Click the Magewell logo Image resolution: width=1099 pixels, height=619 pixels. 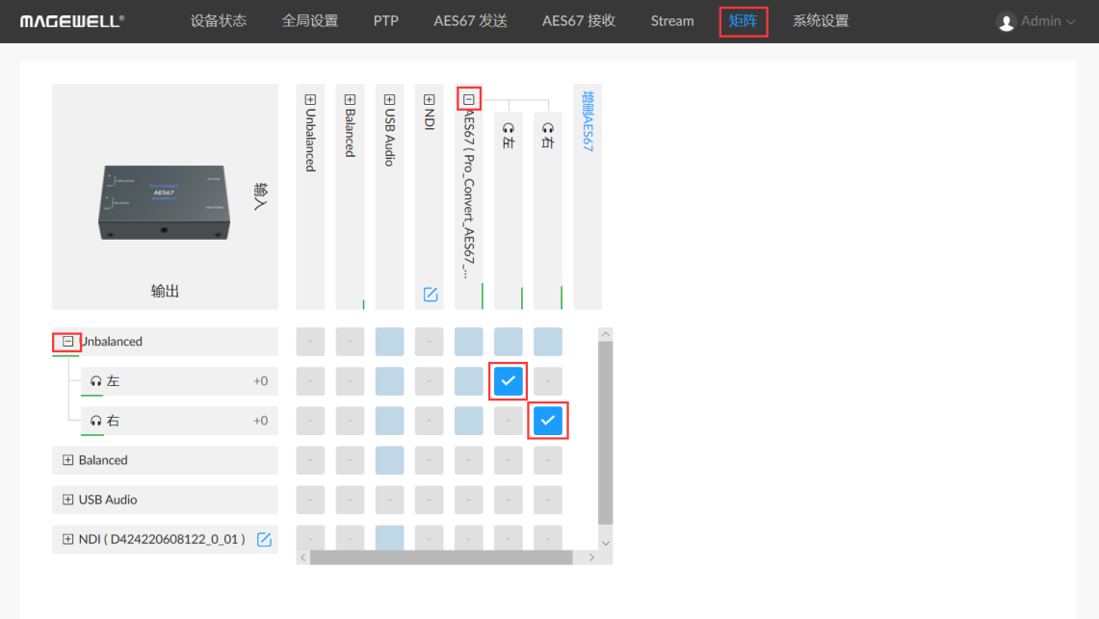coord(72,21)
